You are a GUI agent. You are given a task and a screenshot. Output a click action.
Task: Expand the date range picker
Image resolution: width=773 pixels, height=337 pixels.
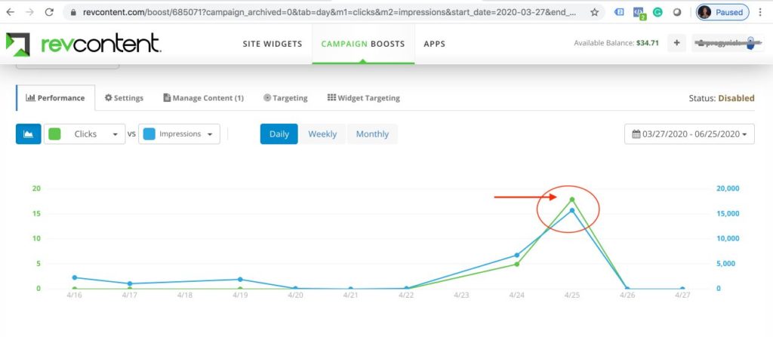point(689,134)
